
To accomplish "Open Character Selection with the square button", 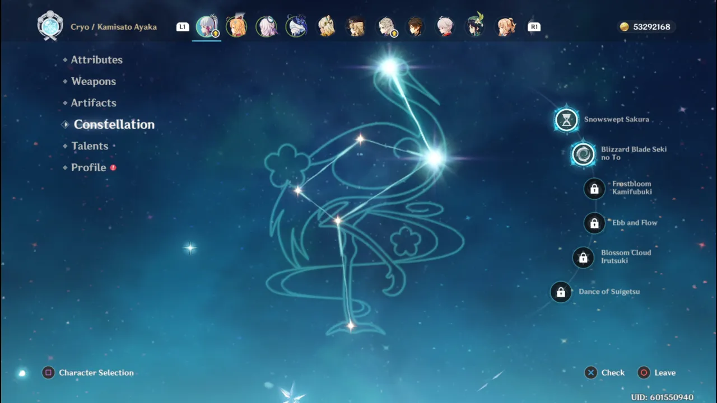I will (x=89, y=373).
